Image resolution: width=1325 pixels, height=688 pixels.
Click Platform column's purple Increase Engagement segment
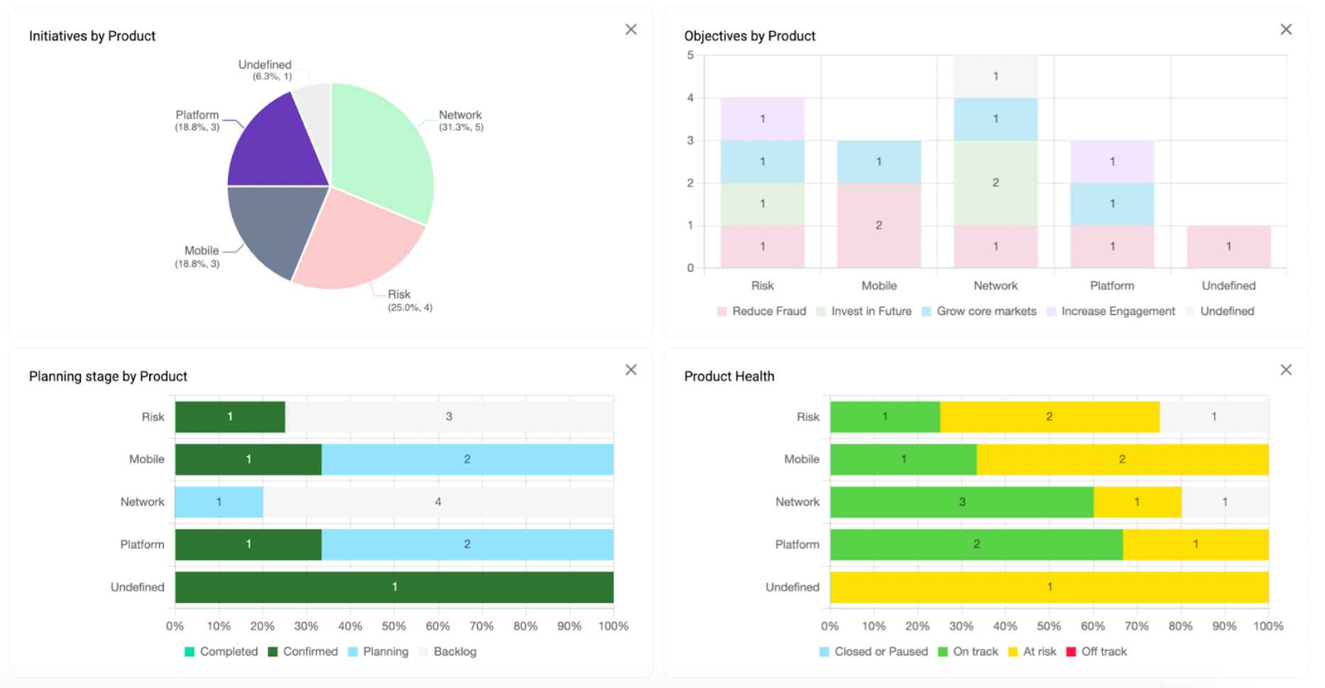1112,162
